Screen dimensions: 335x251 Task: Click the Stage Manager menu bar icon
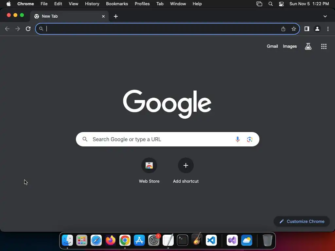[259, 4]
